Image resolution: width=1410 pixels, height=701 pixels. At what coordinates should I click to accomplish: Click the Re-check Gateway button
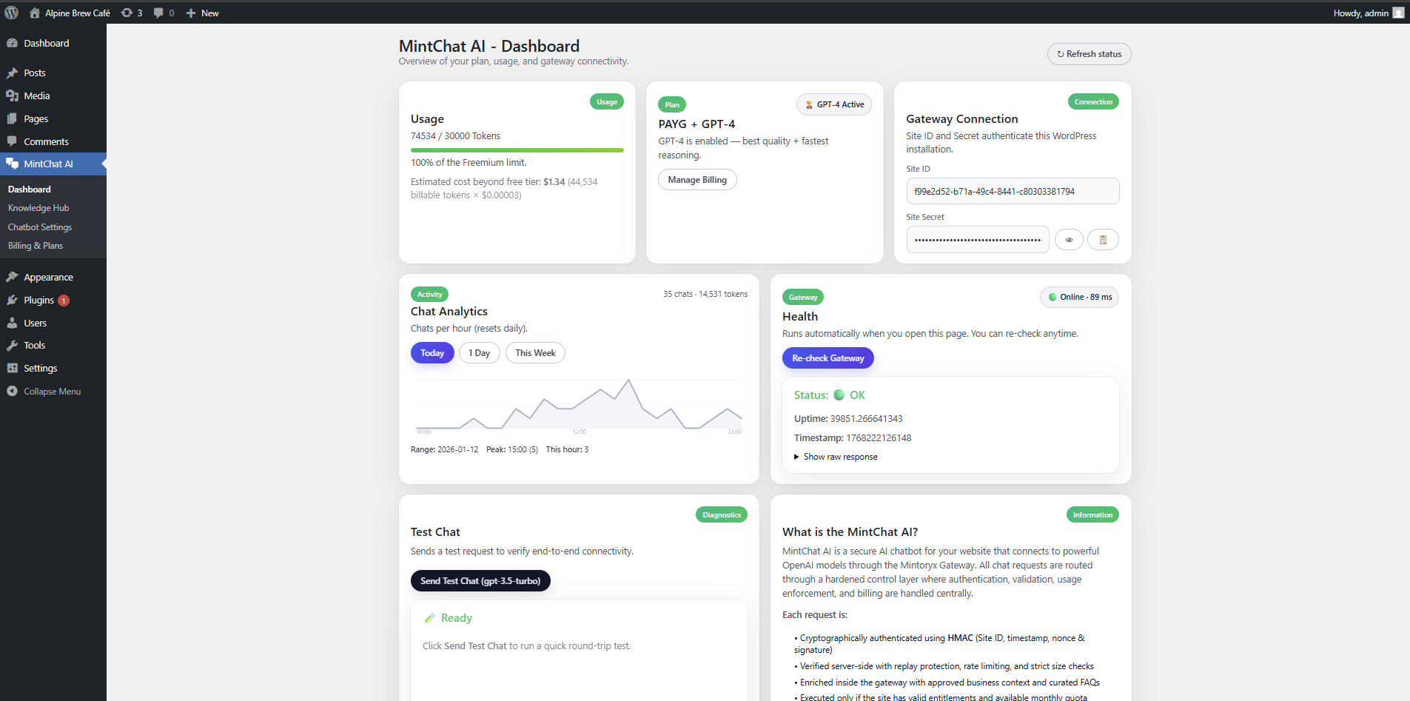(827, 358)
